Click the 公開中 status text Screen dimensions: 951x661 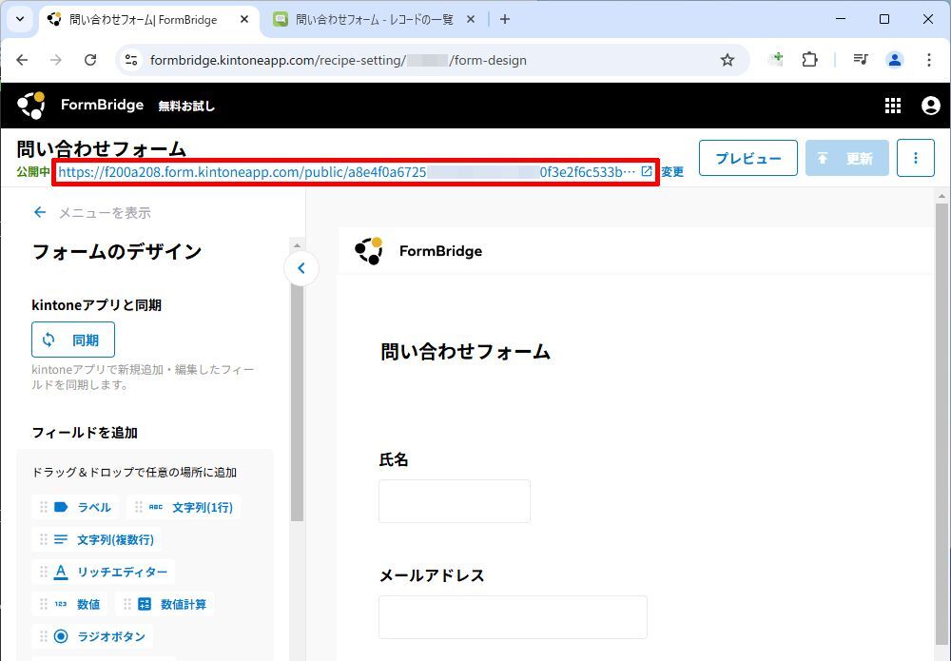click(x=32, y=171)
